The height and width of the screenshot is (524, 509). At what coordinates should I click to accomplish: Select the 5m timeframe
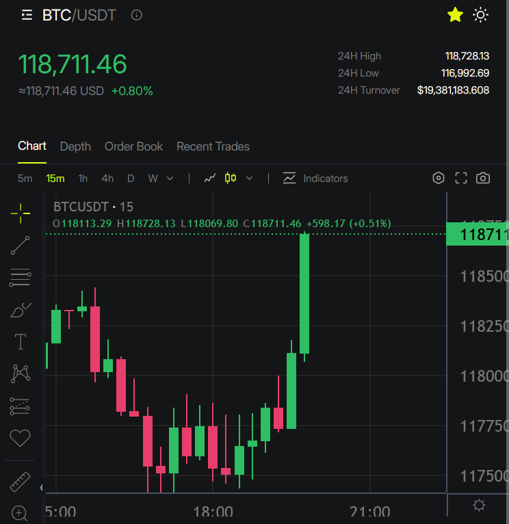tap(25, 179)
